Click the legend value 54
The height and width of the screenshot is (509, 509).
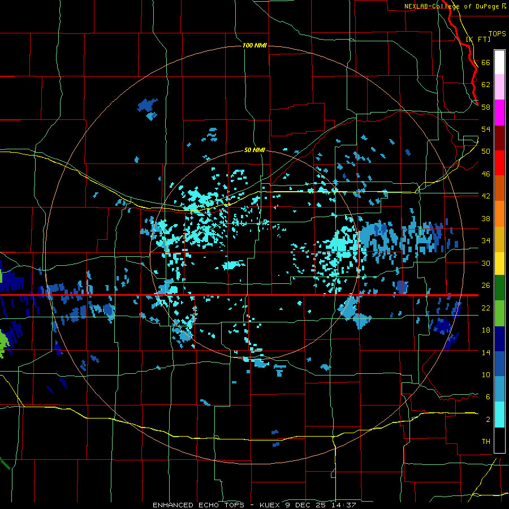point(486,129)
